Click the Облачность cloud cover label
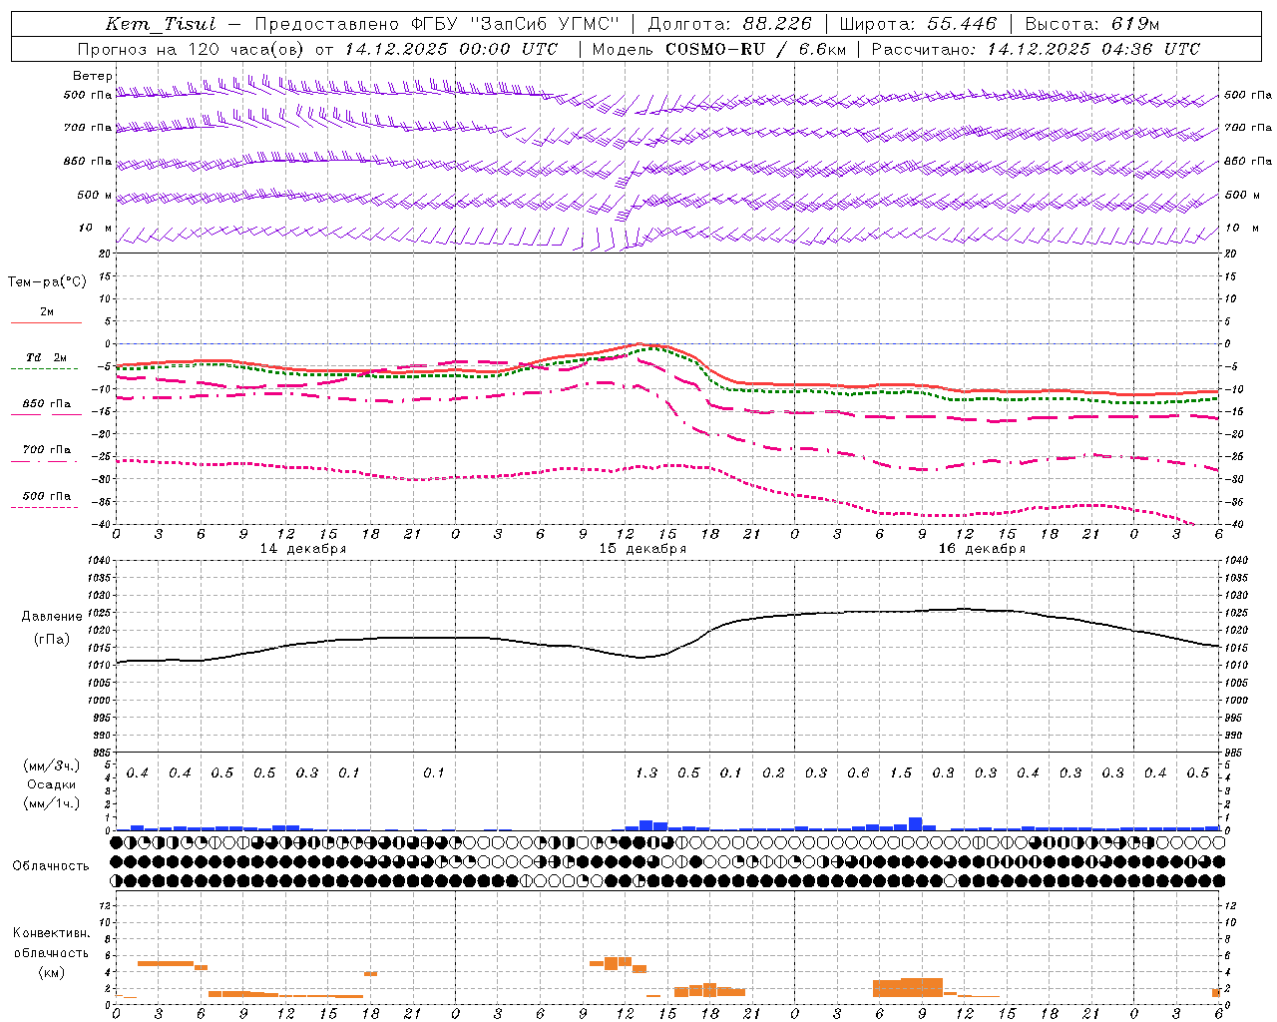 click(x=51, y=865)
